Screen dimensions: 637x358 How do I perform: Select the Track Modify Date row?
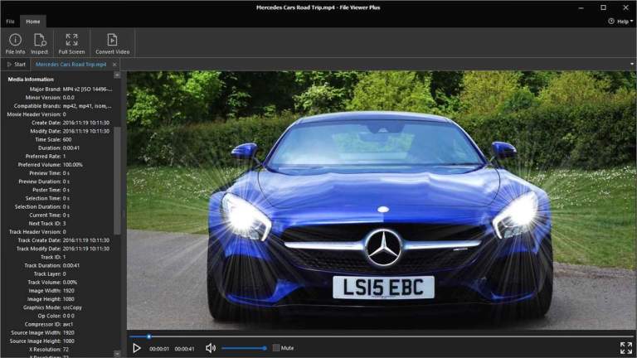[x=61, y=249]
